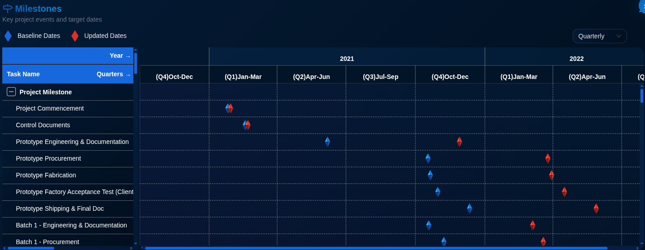Click Prototype Procurement baseline blue diamond
This screenshot has width=645, height=250.
(x=428, y=158)
